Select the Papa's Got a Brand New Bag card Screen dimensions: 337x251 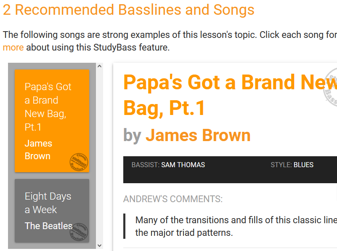(x=52, y=121)
